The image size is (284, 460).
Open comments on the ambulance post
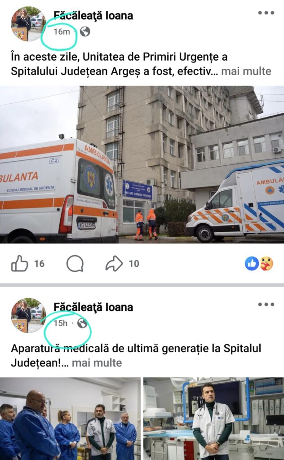75,263
